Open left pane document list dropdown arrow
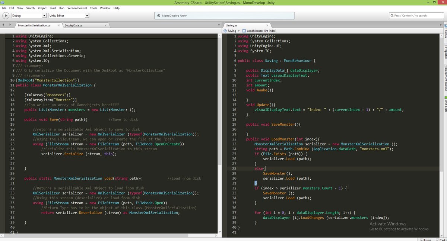This screenshot has width=447, height=241. point(219,25)
